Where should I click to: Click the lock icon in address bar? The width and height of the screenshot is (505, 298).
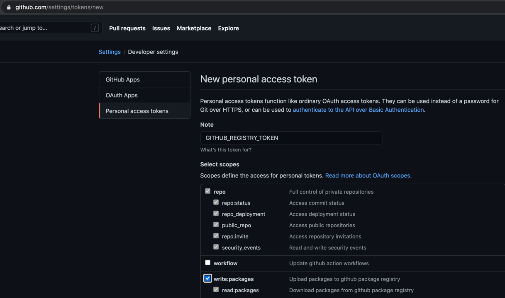(9, 7)
